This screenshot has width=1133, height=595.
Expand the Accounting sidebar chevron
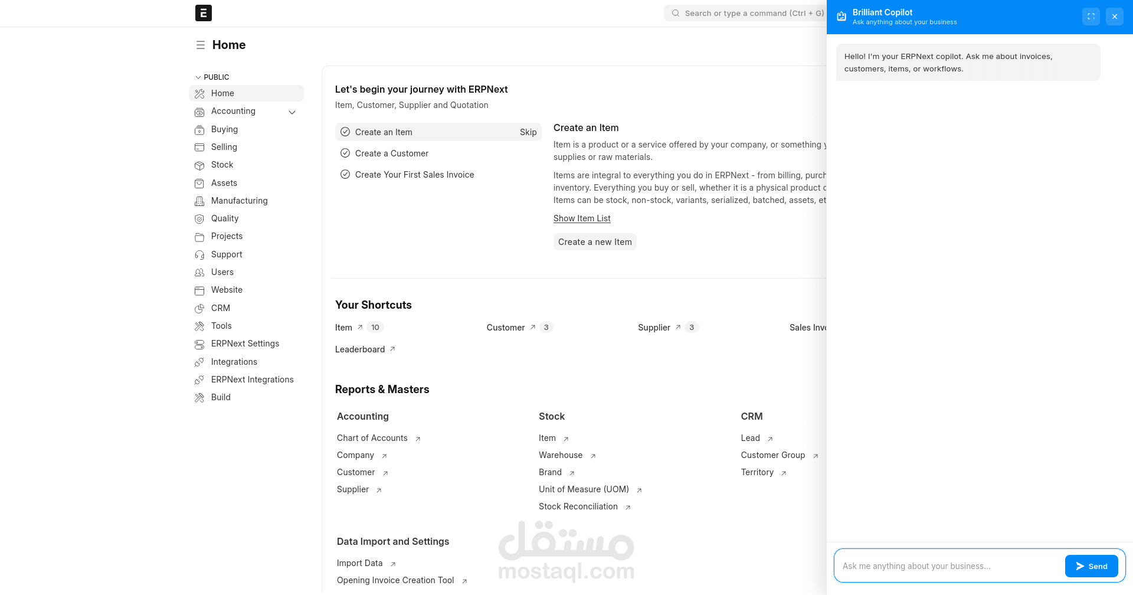[x=292, y=112]
